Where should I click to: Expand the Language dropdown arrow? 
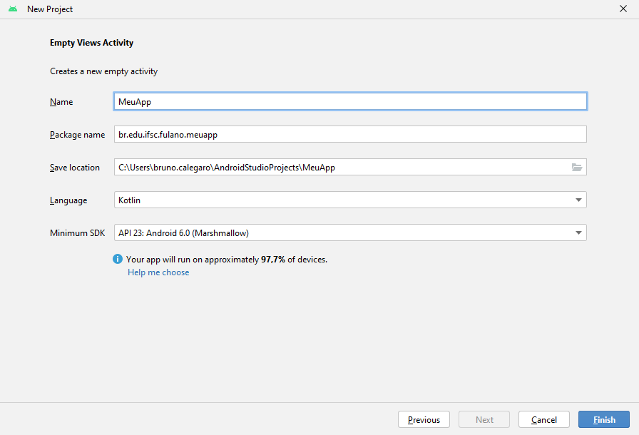click(578, 200)
